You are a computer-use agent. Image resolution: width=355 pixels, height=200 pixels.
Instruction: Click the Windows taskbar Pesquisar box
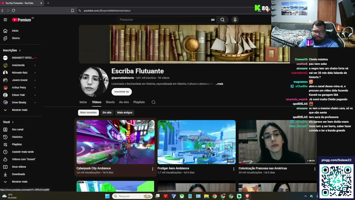click(133, 196)
